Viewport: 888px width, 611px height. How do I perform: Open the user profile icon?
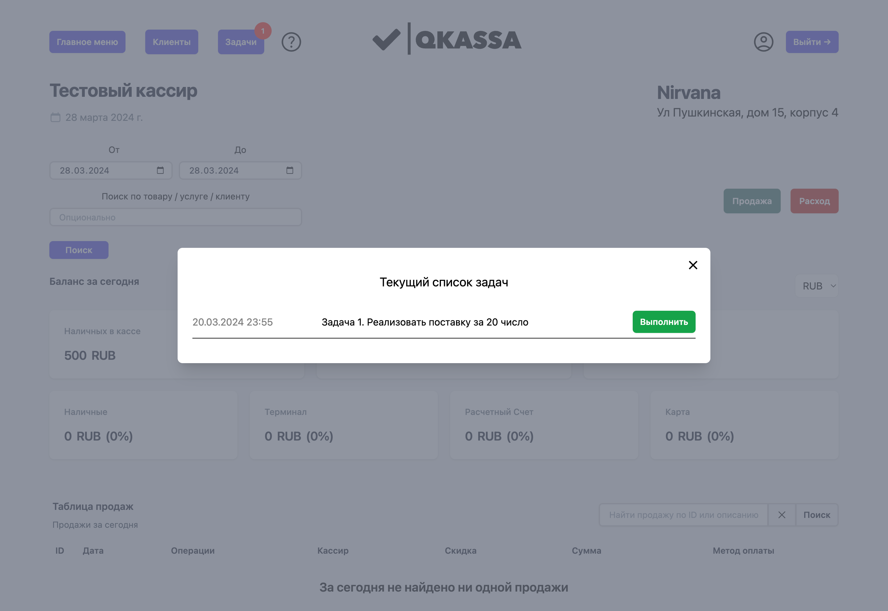pos(763,42)
